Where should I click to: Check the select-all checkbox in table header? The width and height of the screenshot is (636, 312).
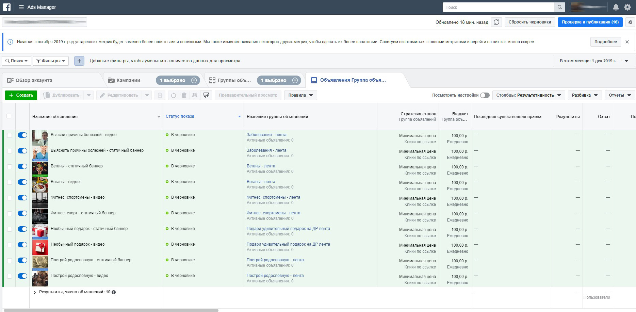[x=9, y=116]
